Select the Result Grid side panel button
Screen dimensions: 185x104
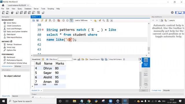(x=146, y=62)
